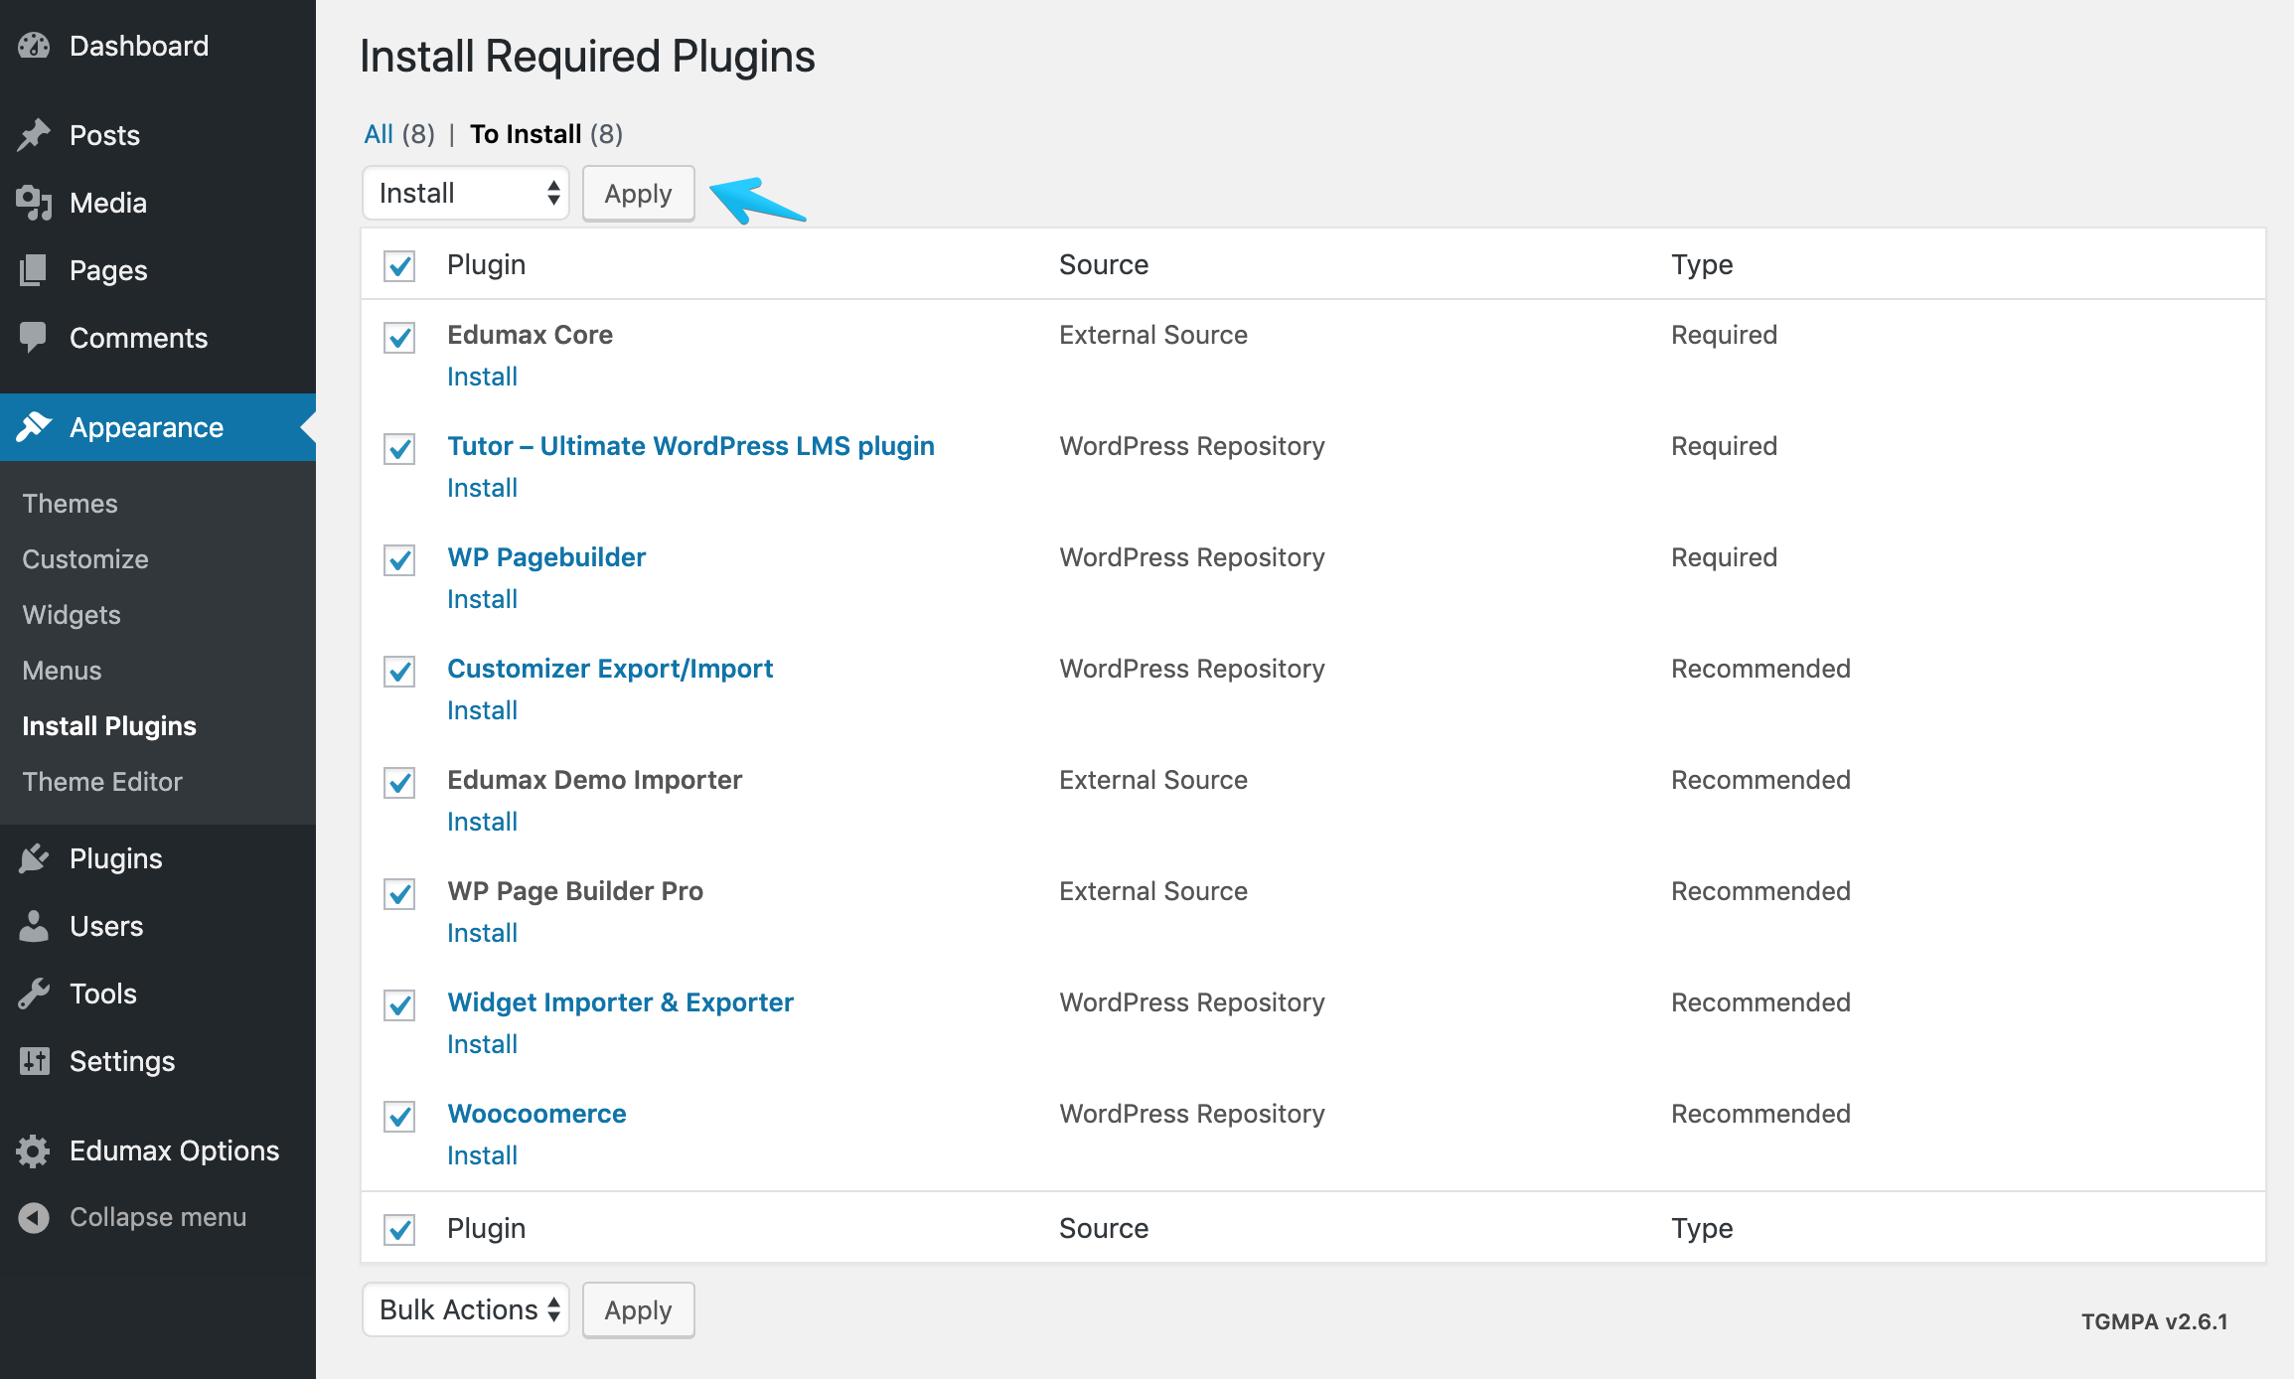Image resolution: width=2294 pixels, height=1379 pixels.
Task: Open the WP Pagebuilder plugin link
Action: (x=546, y=557)
